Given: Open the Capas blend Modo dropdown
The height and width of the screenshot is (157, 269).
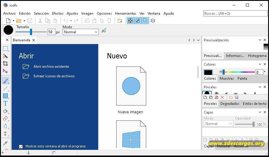Looking at the screenshot, I should point(218,124).
